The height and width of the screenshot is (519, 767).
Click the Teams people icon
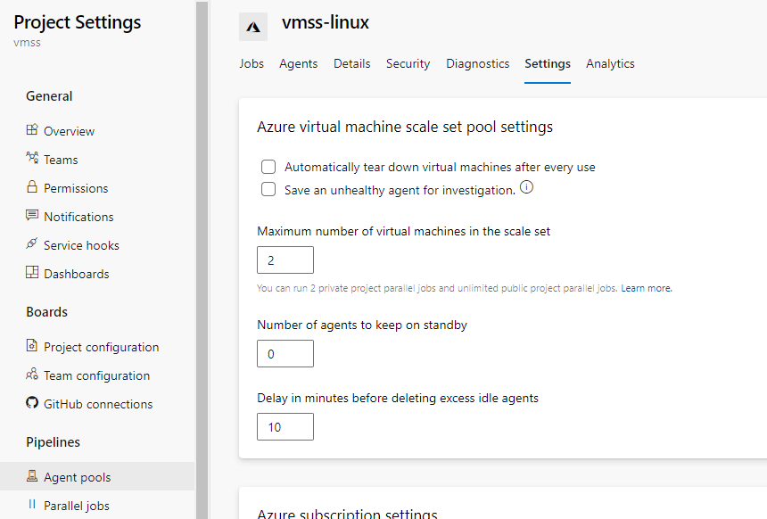[x=32, y=158]
